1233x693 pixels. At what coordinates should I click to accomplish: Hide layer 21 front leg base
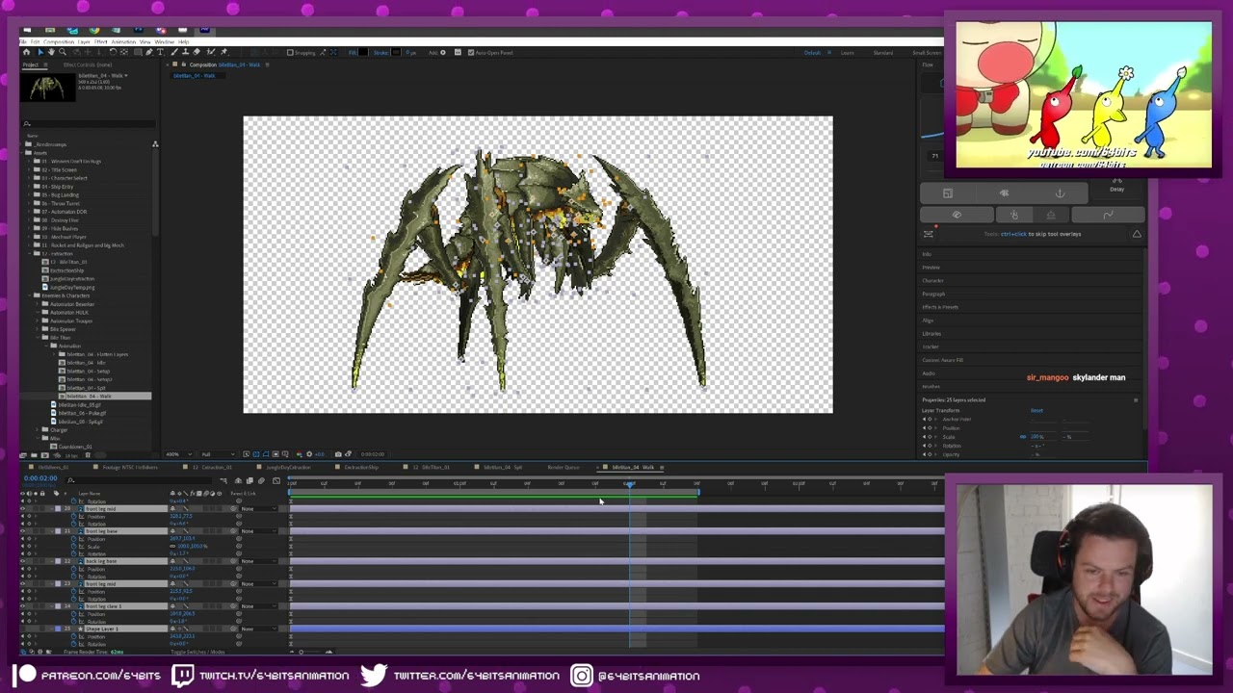coord(23,531)
